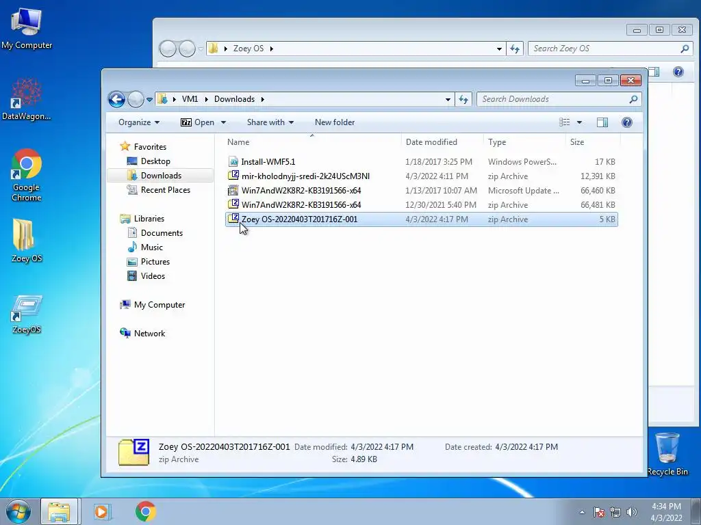701x525 pixels.
Task: Open the Documents library
Action: click(162, 232)
